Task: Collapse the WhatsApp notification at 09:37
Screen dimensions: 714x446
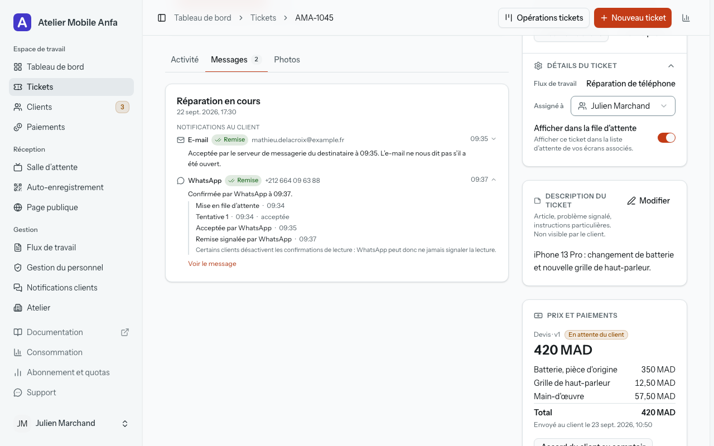Action: [494, 180]
